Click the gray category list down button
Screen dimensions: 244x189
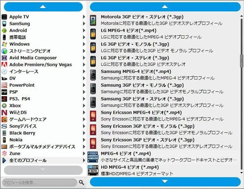[43, 170]
